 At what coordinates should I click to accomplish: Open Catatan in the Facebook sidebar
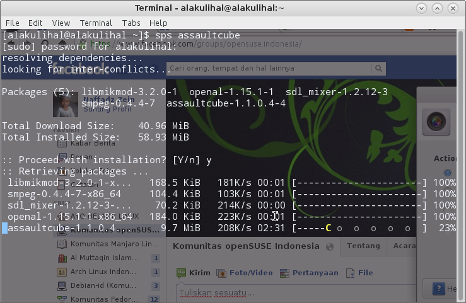point(84,185)
